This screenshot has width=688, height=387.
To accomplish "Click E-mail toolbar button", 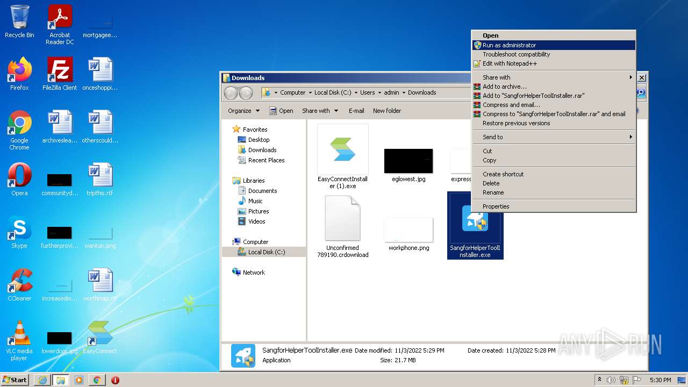I will tap(356, 111).
